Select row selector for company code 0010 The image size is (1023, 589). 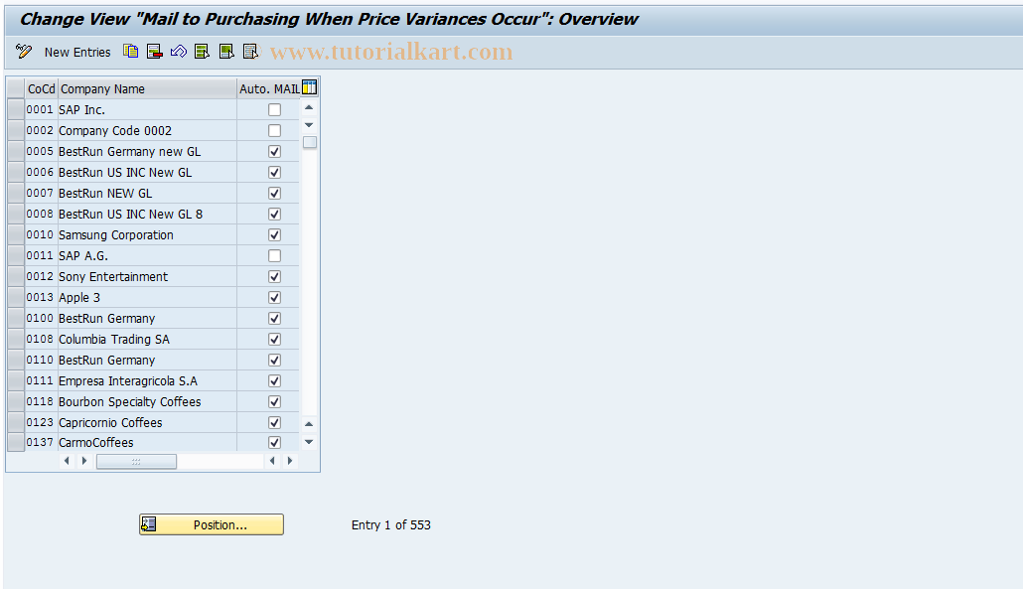[x=16, y=234]
